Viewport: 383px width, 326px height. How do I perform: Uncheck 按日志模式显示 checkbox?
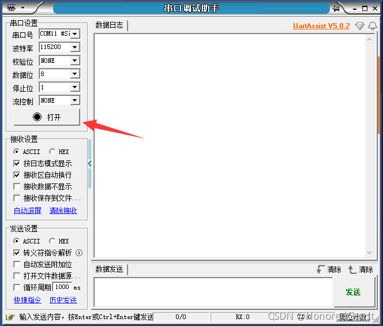tap(17, 163)
